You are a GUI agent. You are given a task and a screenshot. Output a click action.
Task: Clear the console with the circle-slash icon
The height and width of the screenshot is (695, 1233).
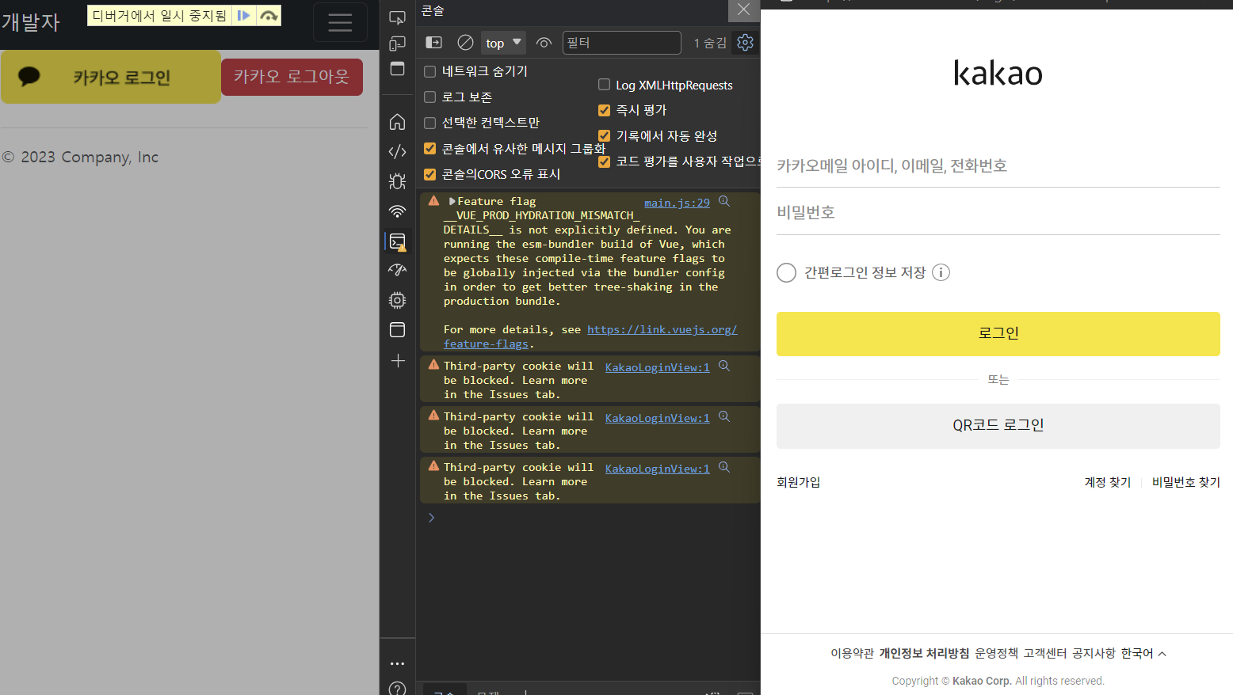pyautogui.click(x=466, y=43)
